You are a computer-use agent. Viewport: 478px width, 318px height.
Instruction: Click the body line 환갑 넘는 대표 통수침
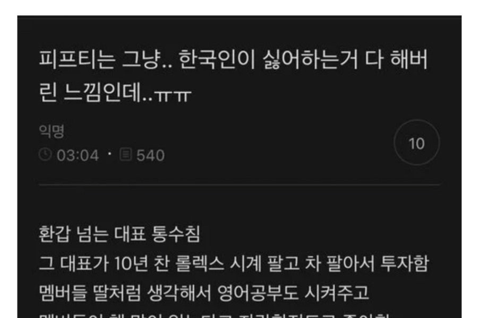119,234
